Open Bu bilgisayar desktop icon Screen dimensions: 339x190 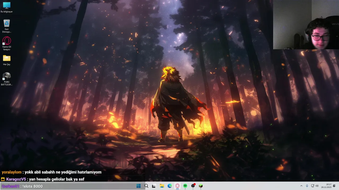point(7,7)
